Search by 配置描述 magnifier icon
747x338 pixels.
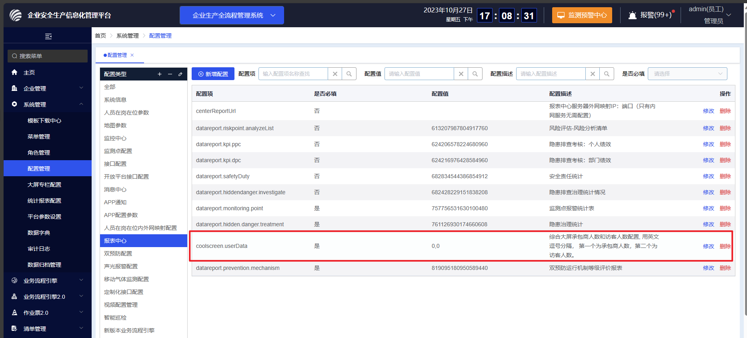[607, 74]
